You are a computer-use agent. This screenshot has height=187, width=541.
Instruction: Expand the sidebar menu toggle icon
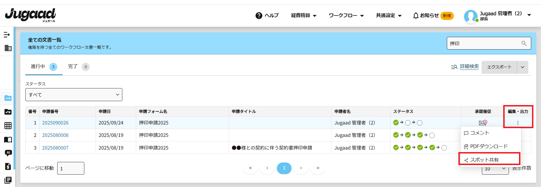click(7, 35)
